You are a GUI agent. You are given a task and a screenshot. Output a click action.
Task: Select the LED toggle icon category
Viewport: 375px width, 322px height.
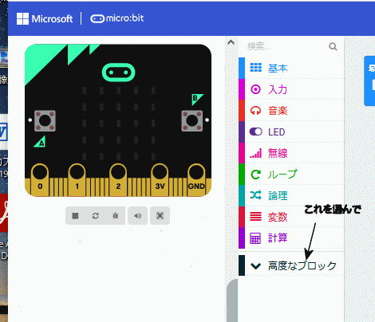(291, 132)
